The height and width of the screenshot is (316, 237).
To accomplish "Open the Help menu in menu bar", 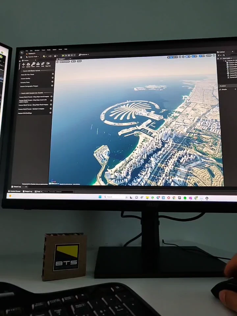I will (x=66, y=49).
